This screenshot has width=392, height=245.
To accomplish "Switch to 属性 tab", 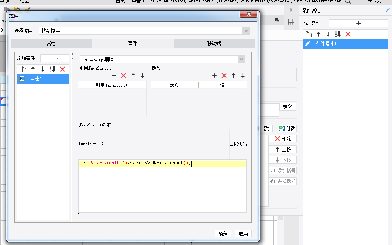I will coord(51,43).
